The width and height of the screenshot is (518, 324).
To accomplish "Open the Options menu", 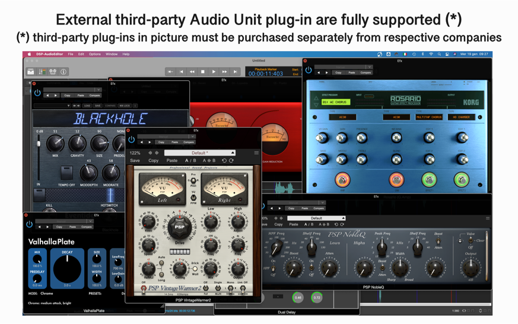I will [x=95, y=54].
